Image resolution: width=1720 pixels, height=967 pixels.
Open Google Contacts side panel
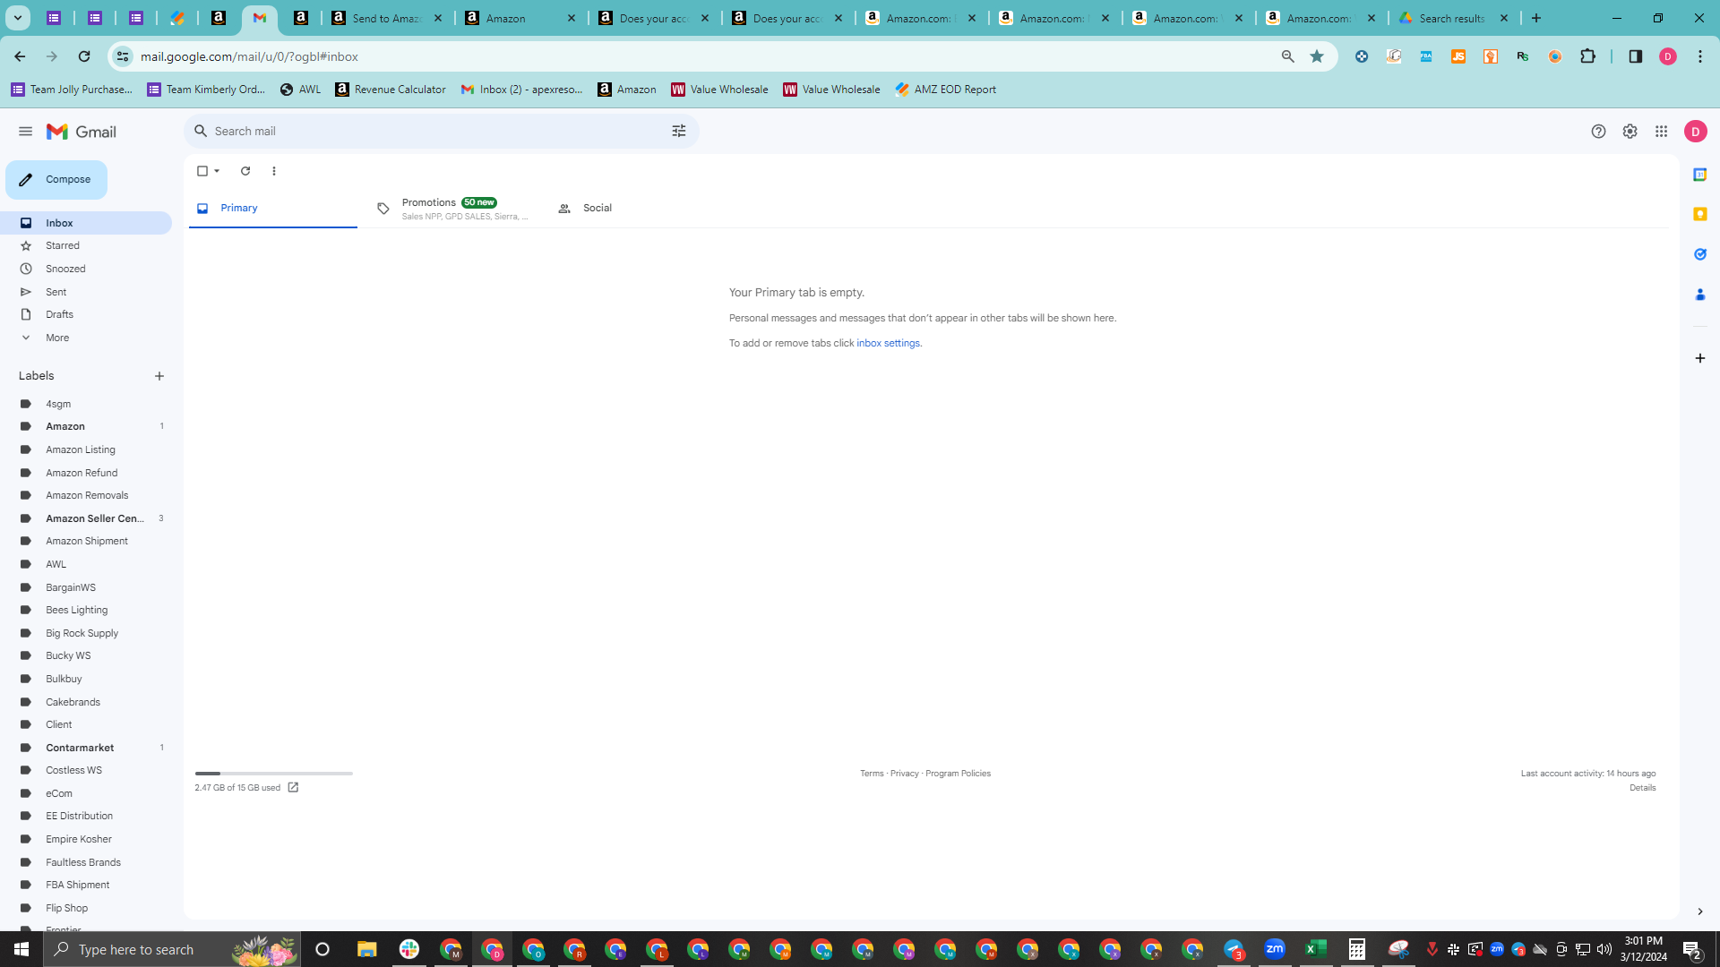coord(1699,295)
